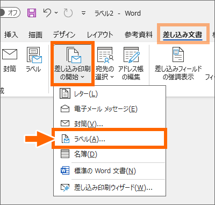215x205 pixels.
Task: Choose 標準の Word 文書(N)
Action: coord(110,171)
